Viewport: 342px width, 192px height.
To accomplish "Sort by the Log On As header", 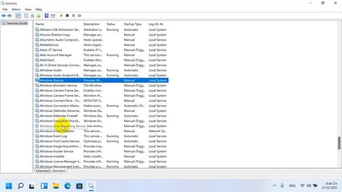I will pos(156,24).
